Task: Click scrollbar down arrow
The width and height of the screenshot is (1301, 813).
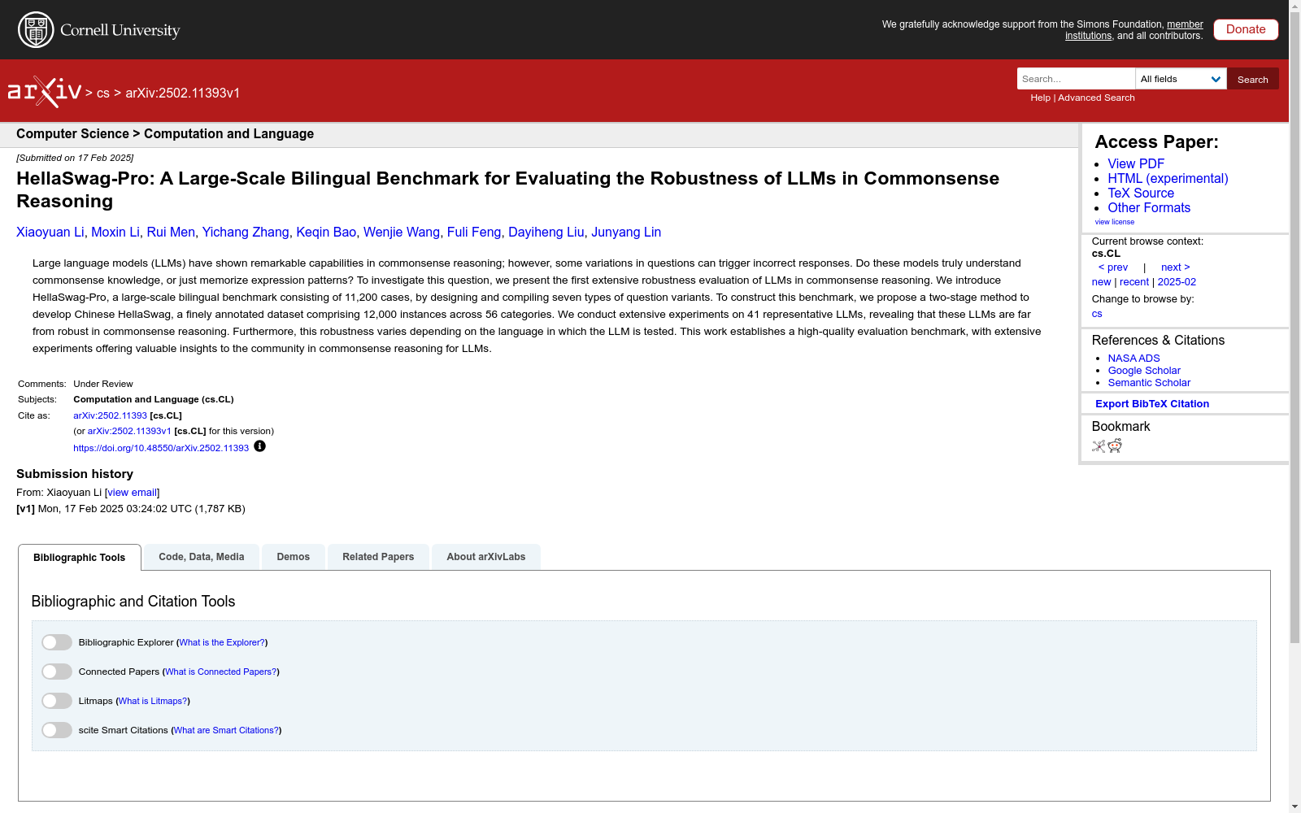Action: tap(1294, 806)
